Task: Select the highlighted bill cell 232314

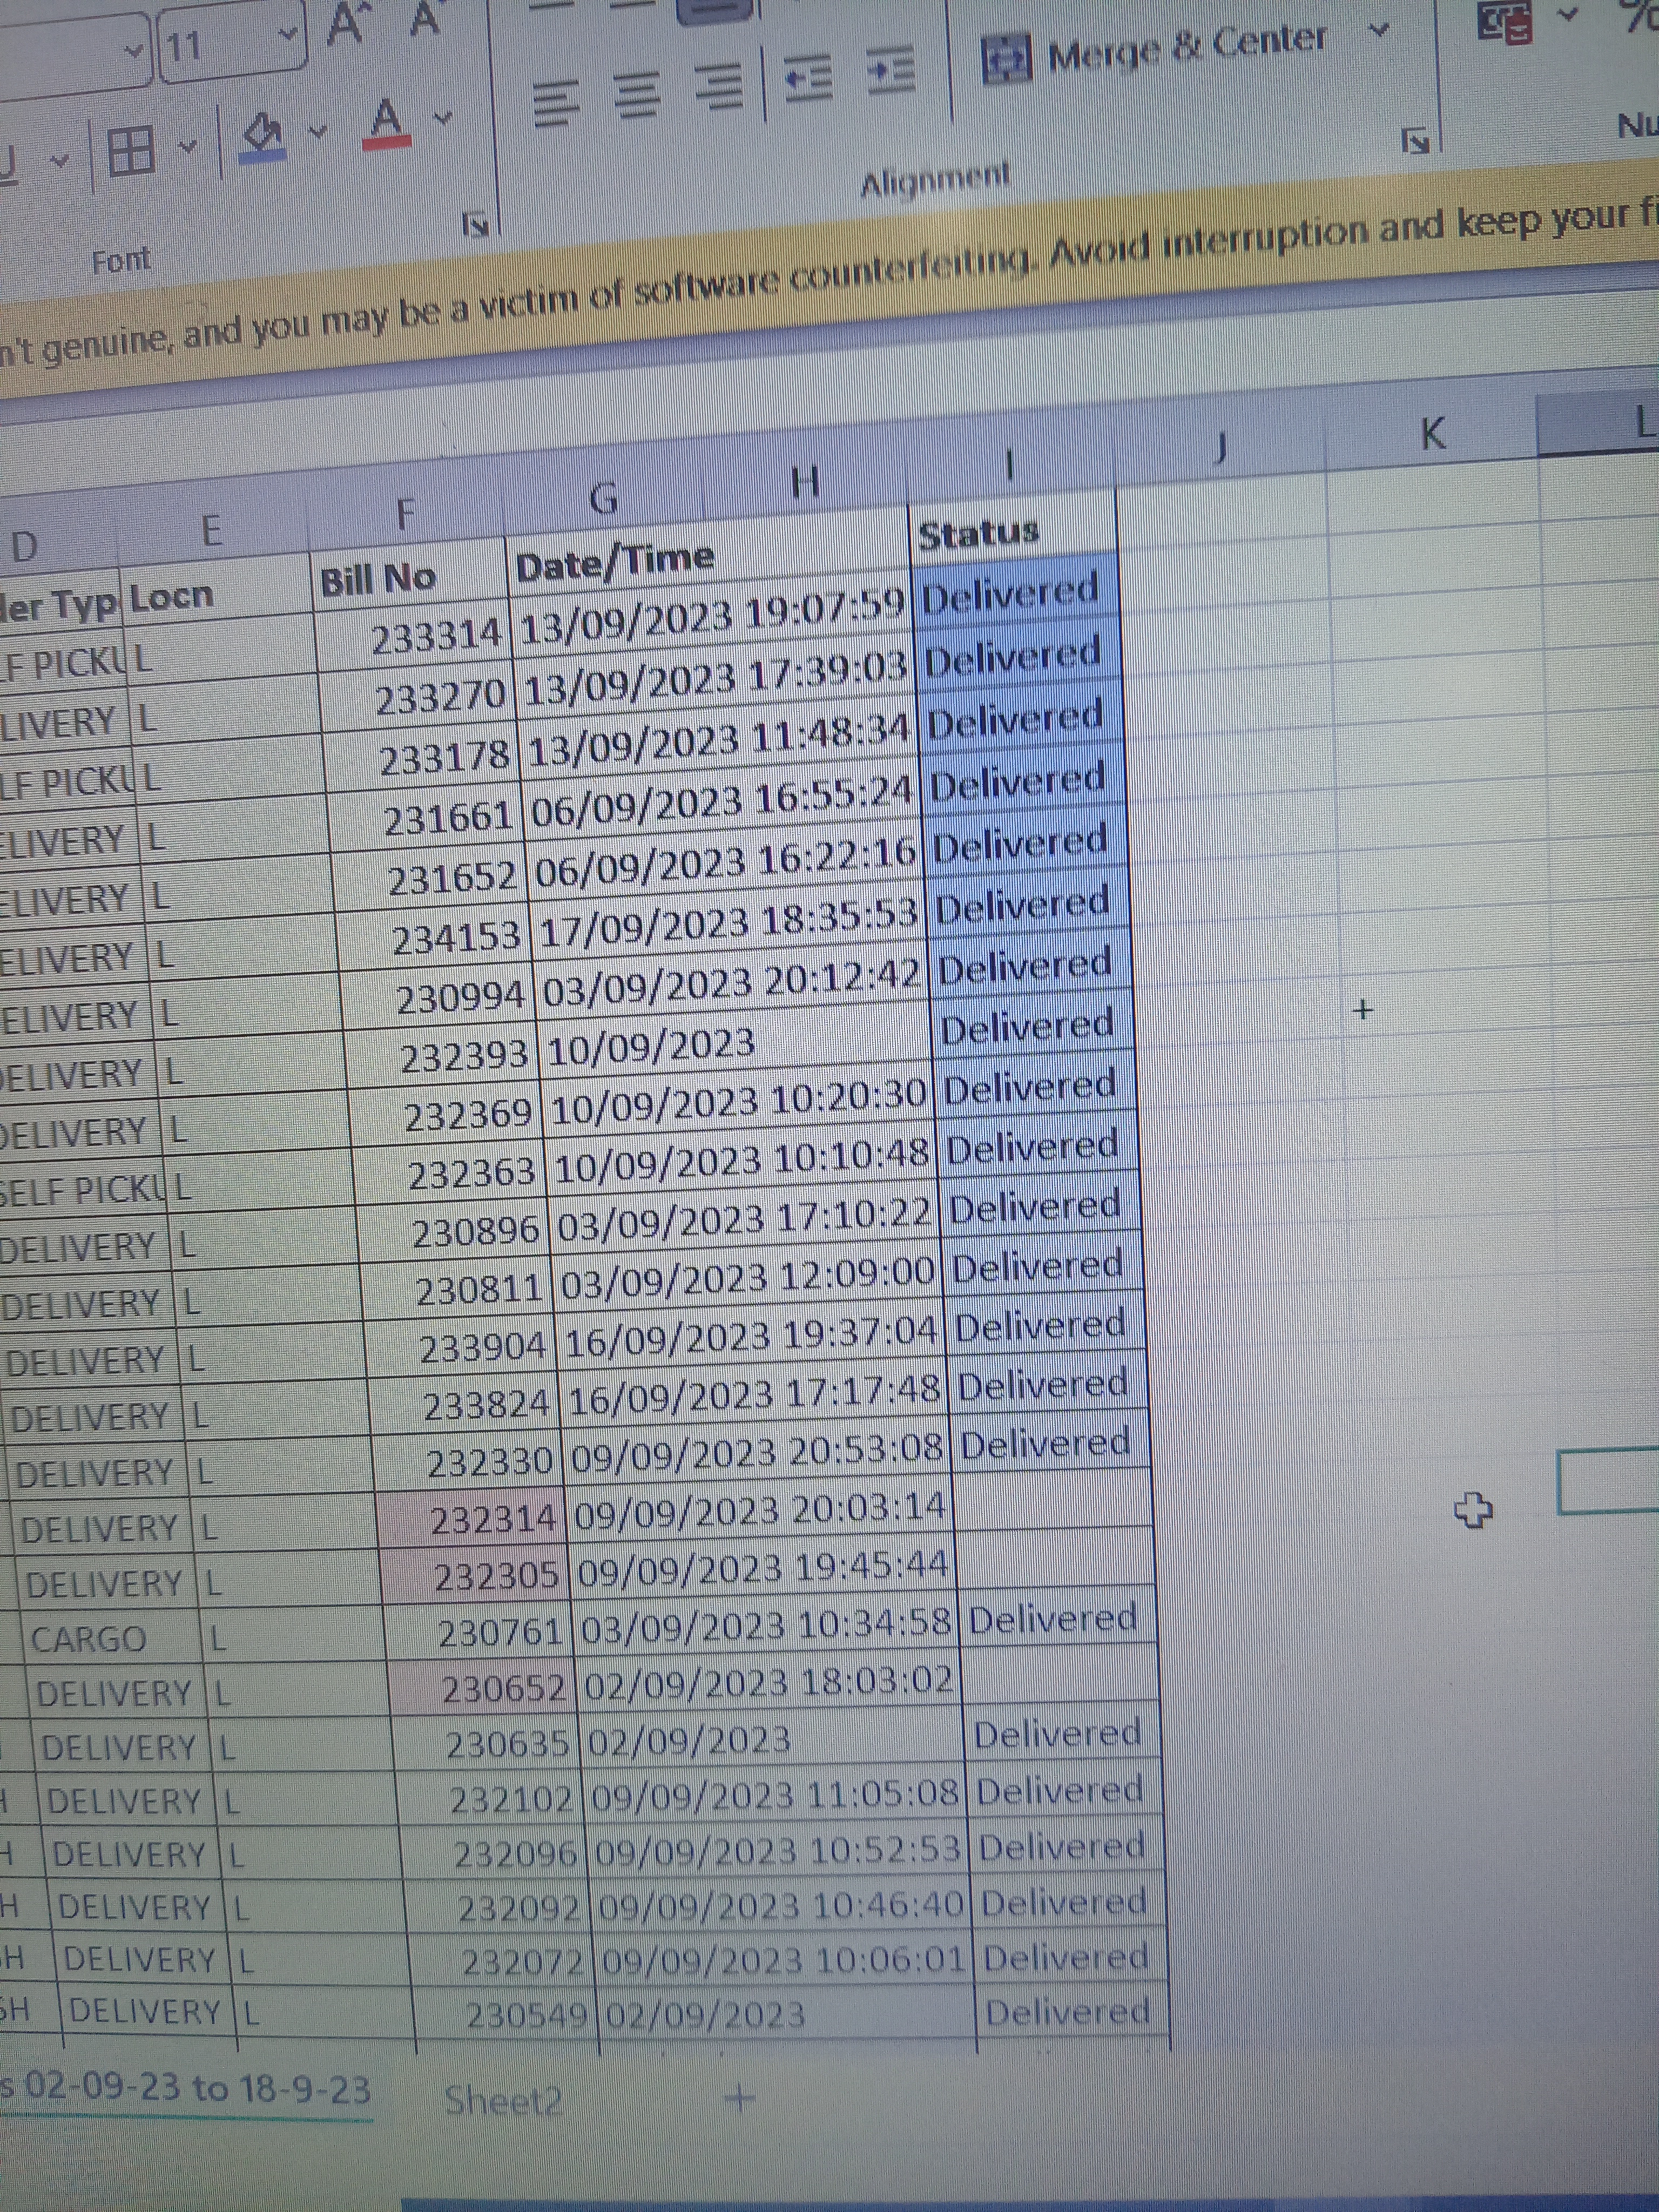Action: click(x=470, y=1520)
